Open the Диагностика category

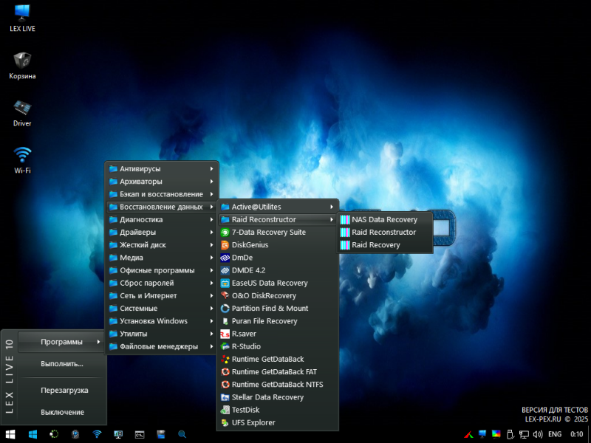[x=141, y=219]
